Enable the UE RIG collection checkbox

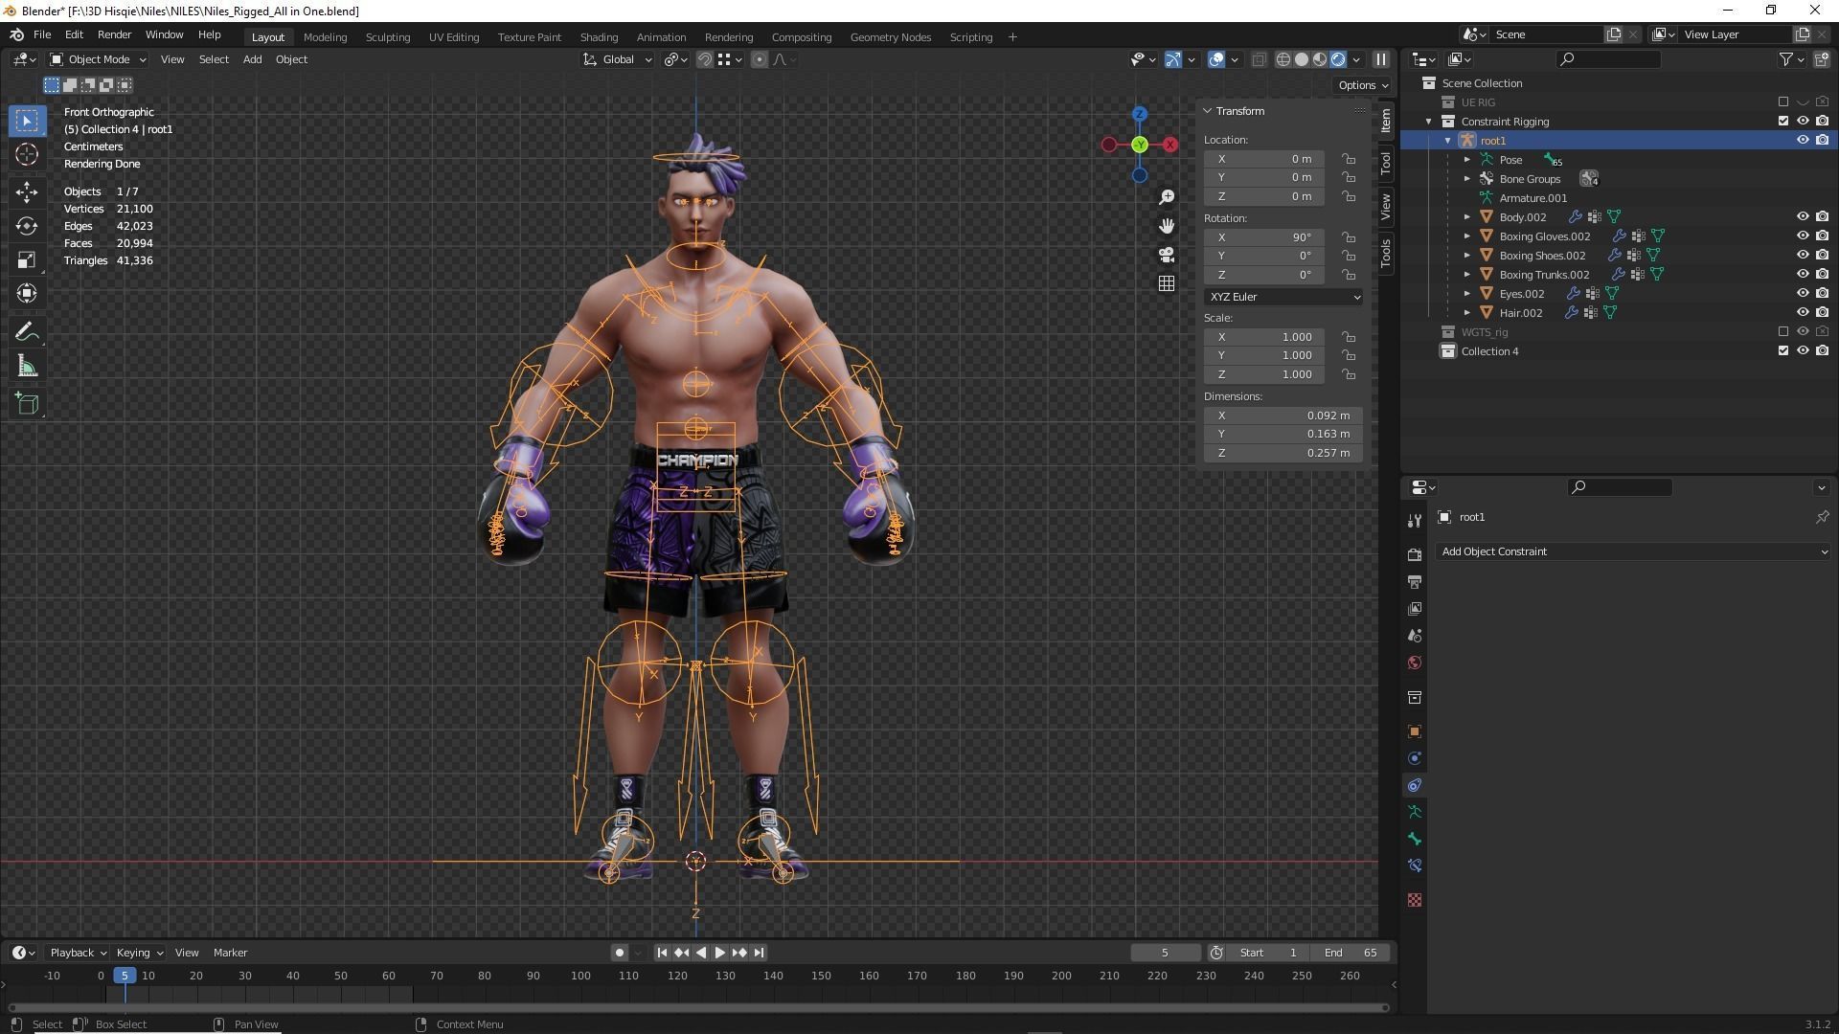(x=1782, y=102)
